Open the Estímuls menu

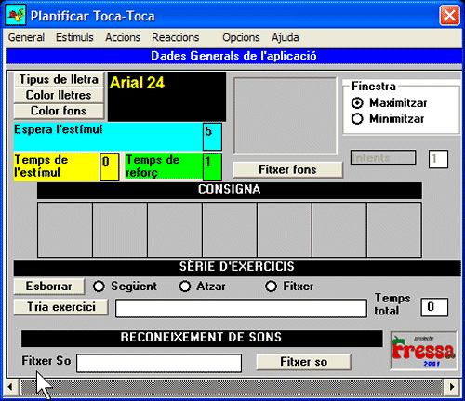pyautogui.click(x=74, y=37)
